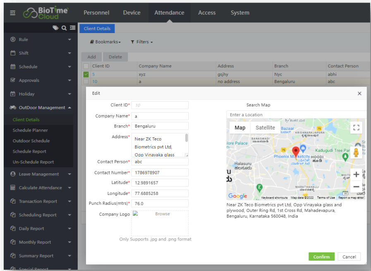Switch map to Satellite view

point(265,128)
